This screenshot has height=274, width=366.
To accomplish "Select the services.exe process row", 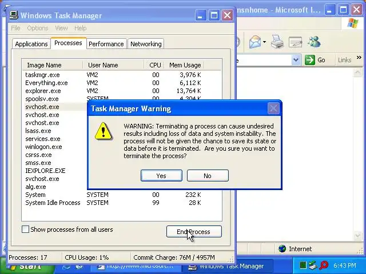I will click(x=55, y=139).
